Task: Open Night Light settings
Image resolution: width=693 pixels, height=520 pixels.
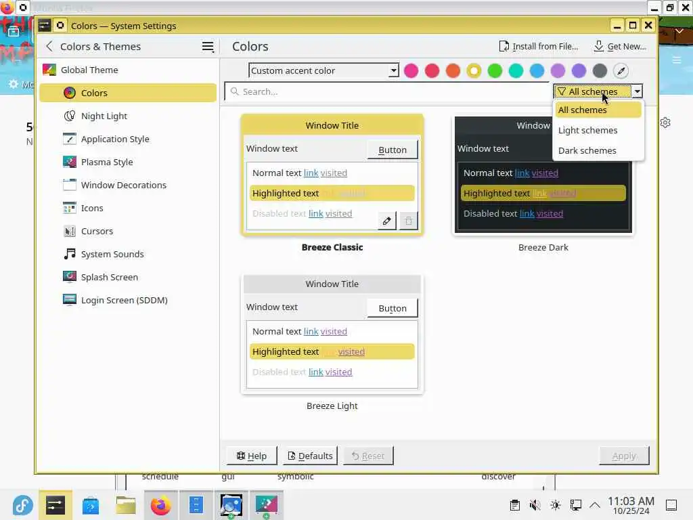Action: [x=128, y=116]
